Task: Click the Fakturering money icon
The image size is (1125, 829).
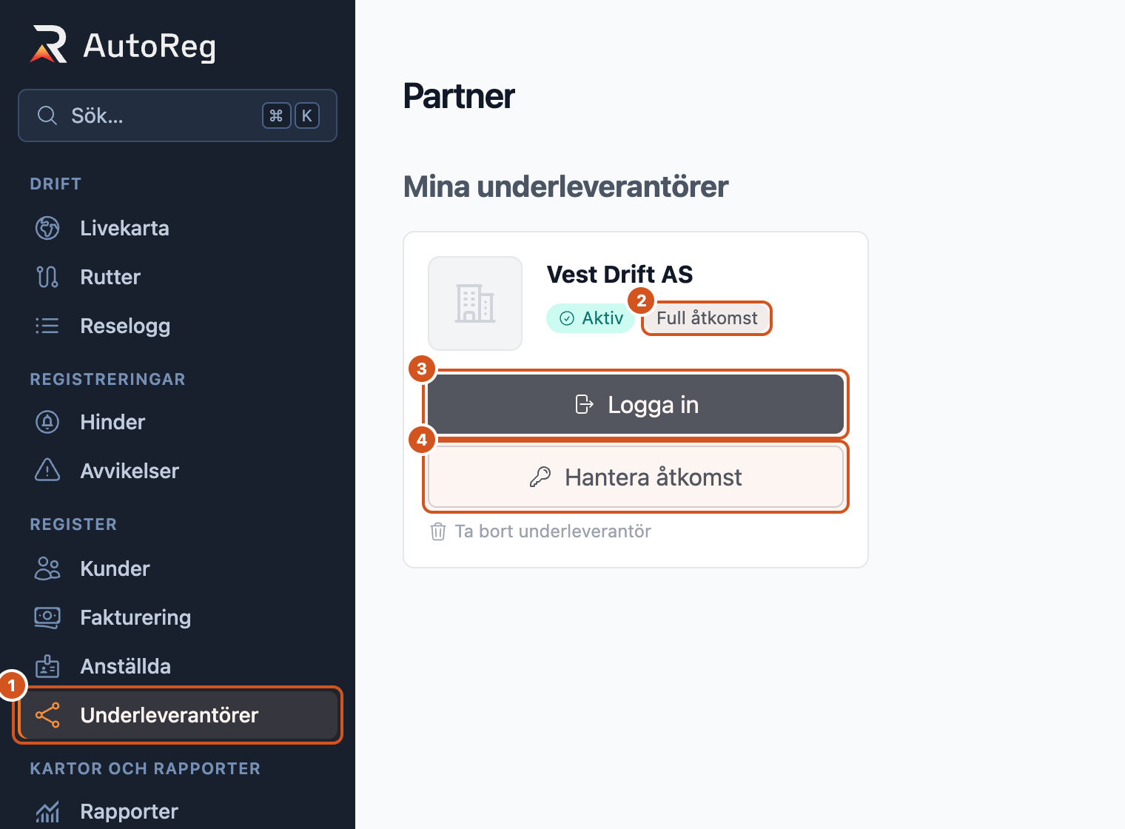Action: (47, 617)
